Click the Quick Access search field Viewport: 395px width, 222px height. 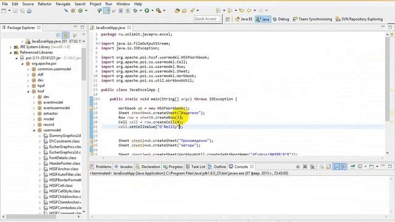click(x=207, y=19)
